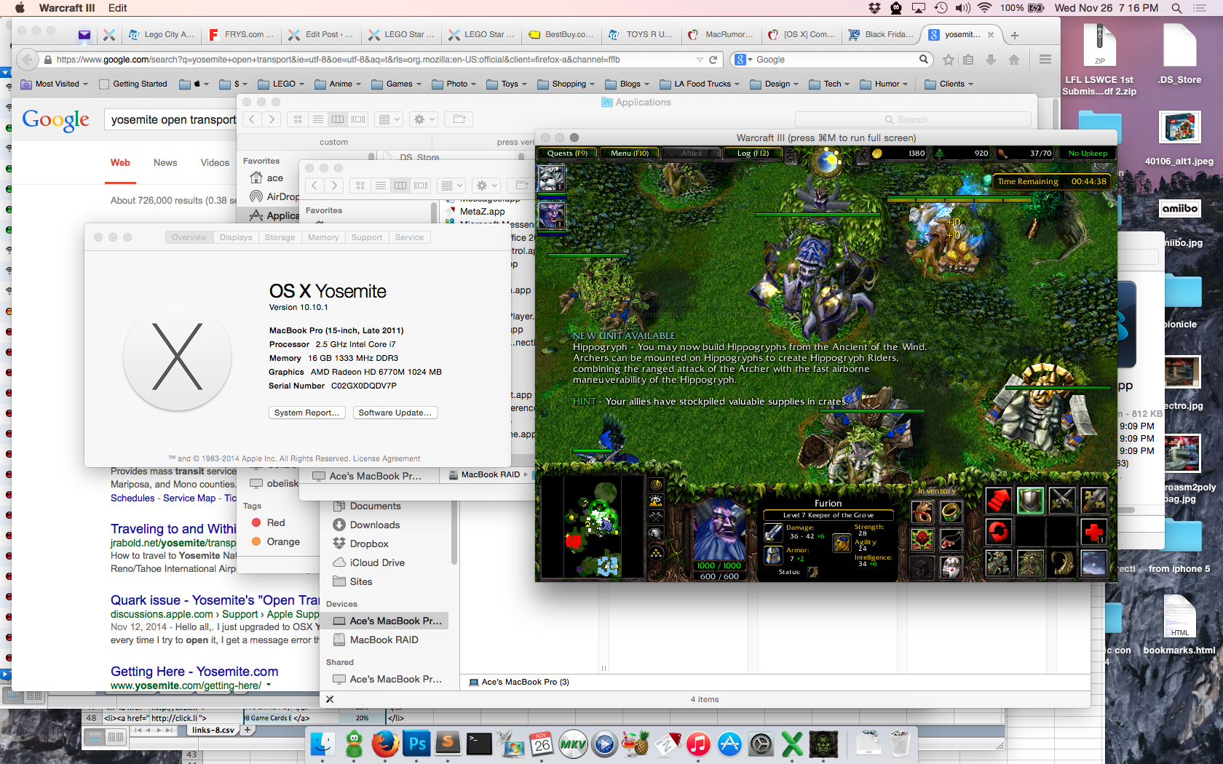Launch Sublime Text from the Dock
Screen dimensions: 1223x764
coord(448,744)
